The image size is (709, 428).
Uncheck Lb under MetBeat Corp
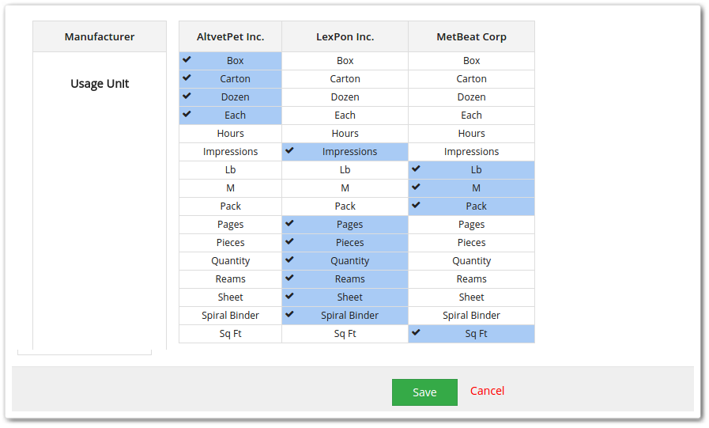point(471,170)
